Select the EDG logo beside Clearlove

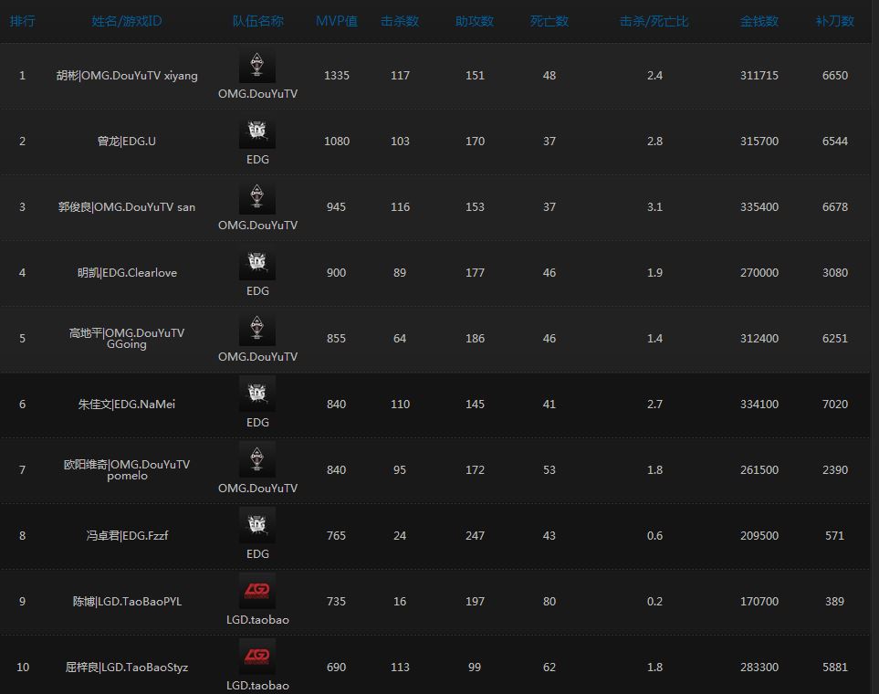(257, 265)
